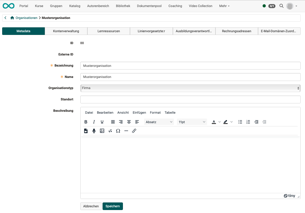
Task: Insert a horizontal line in the editor
Action: [x=126, y=131]
